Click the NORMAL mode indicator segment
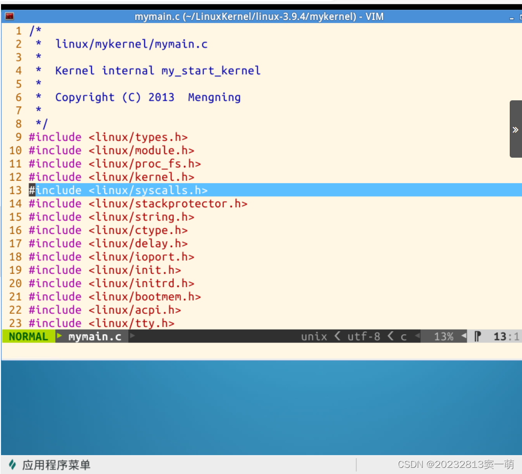 (x=28, y=336)
